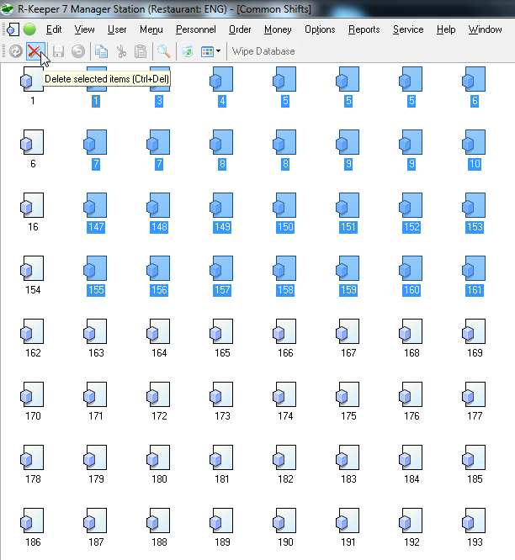515x560 pixels.
Task: Select the shift icon labeled 165
Action: pos(221,331)
